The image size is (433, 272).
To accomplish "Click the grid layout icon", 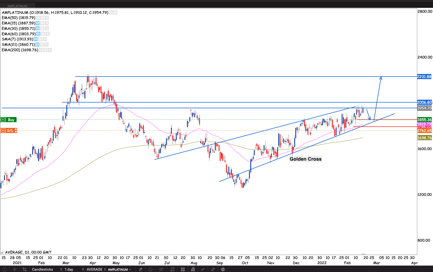I will [x=183, y=269].
